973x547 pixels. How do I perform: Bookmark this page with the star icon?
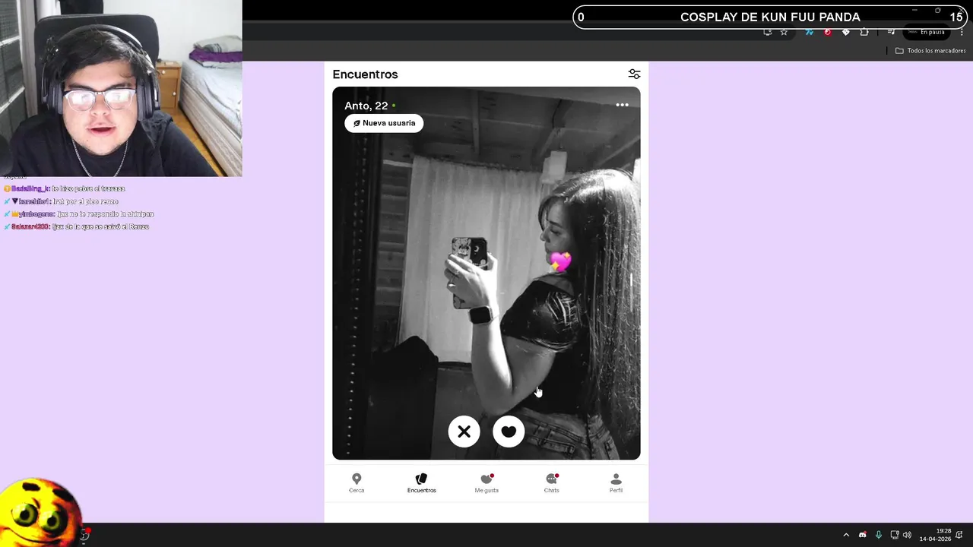click(784, 32)
